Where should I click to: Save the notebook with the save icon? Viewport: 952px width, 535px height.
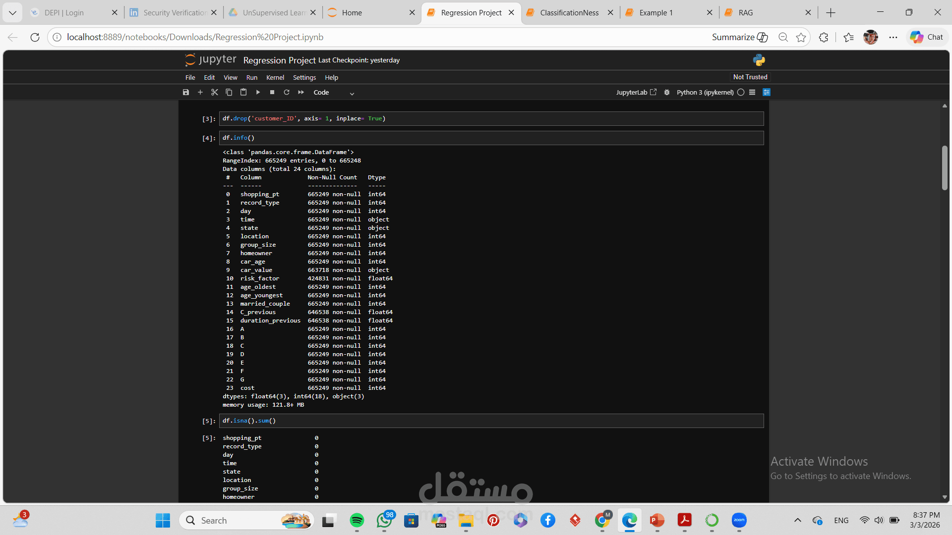tap(186, 92)
